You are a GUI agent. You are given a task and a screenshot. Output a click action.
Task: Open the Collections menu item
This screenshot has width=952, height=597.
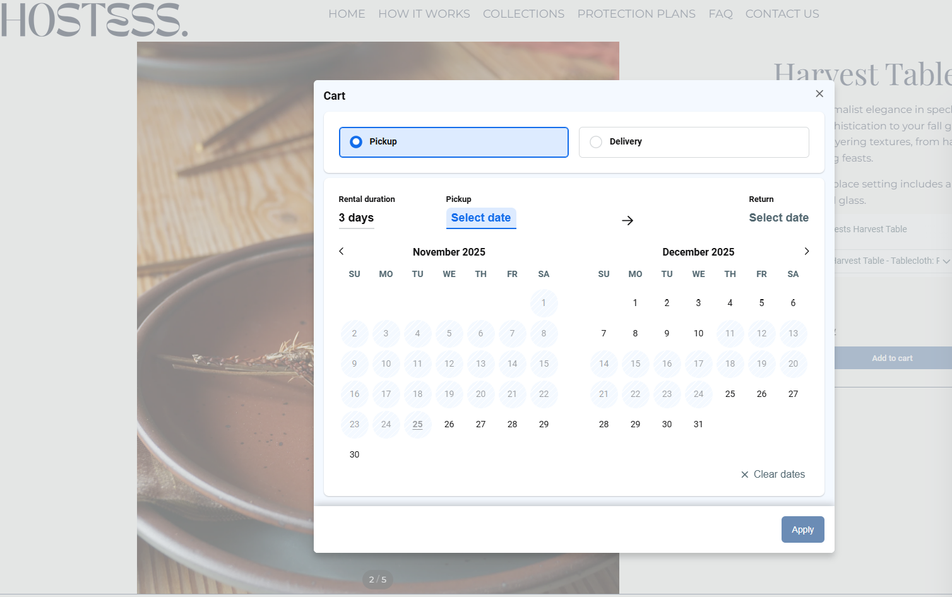pos(523,14)
